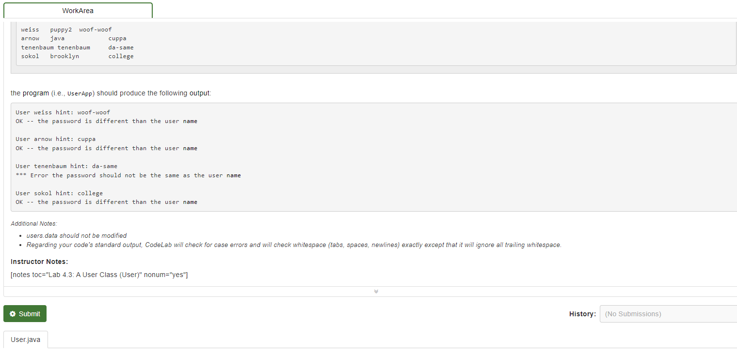
Task: Click the History: label
Action: click(x=582, y=313)
